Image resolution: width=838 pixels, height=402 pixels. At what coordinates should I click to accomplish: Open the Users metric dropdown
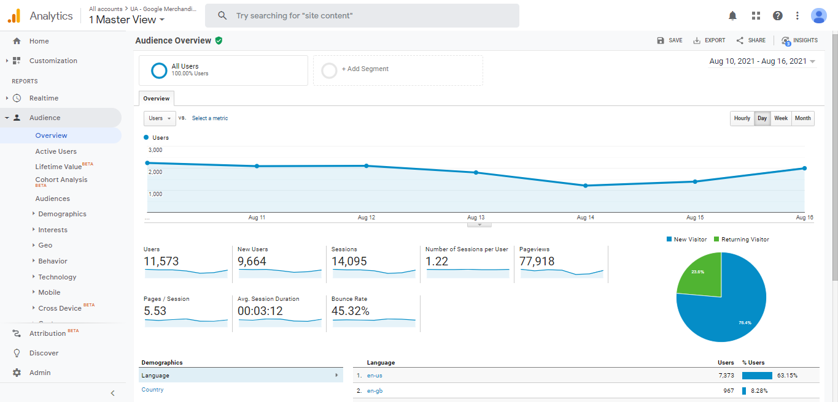(x=160, y=118)
